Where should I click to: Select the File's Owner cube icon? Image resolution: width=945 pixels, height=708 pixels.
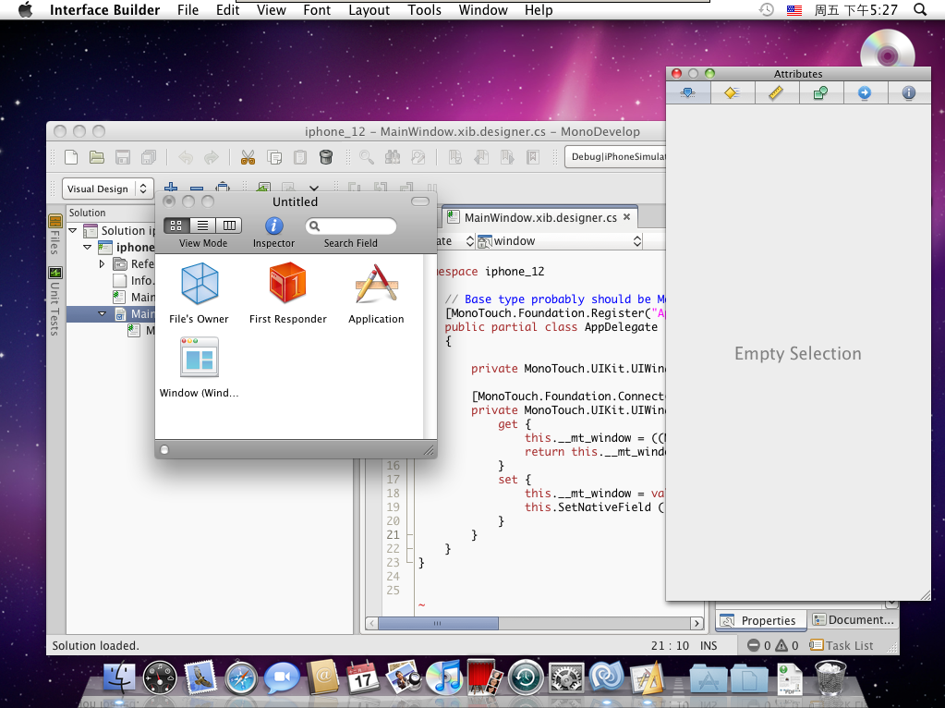pyautogui.click(x=200, y=284)
